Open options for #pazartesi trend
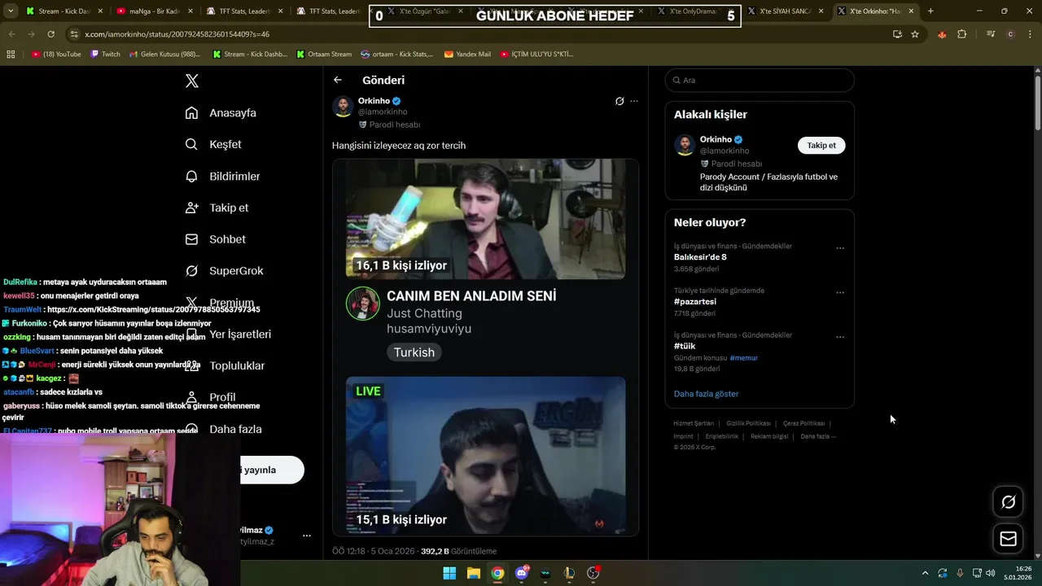Viewport: 1042px width, 586px height. pyautogui.click(x=840, y=292)
